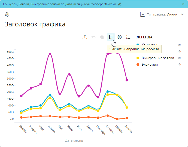Screen dimensions: 188x147
Task: Click the yellow Выигравшие заявки color dot
Action: [x=138, y=58]
